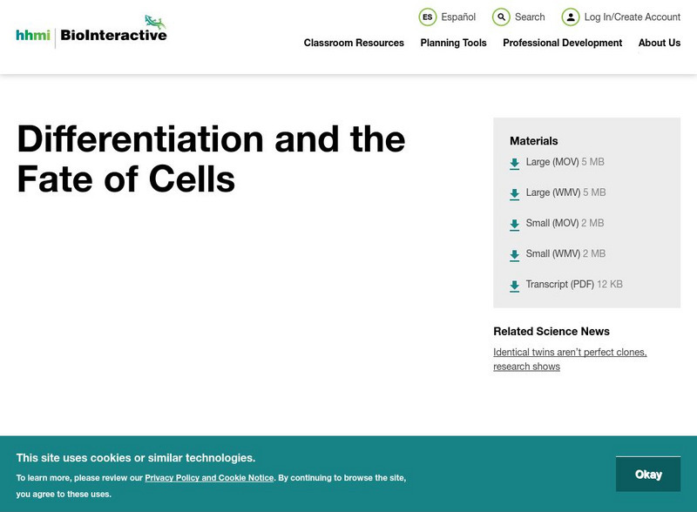This screenshot has width=697, height=512.
Task: Accept cookies with the Okay button
Action: (649, 474)
